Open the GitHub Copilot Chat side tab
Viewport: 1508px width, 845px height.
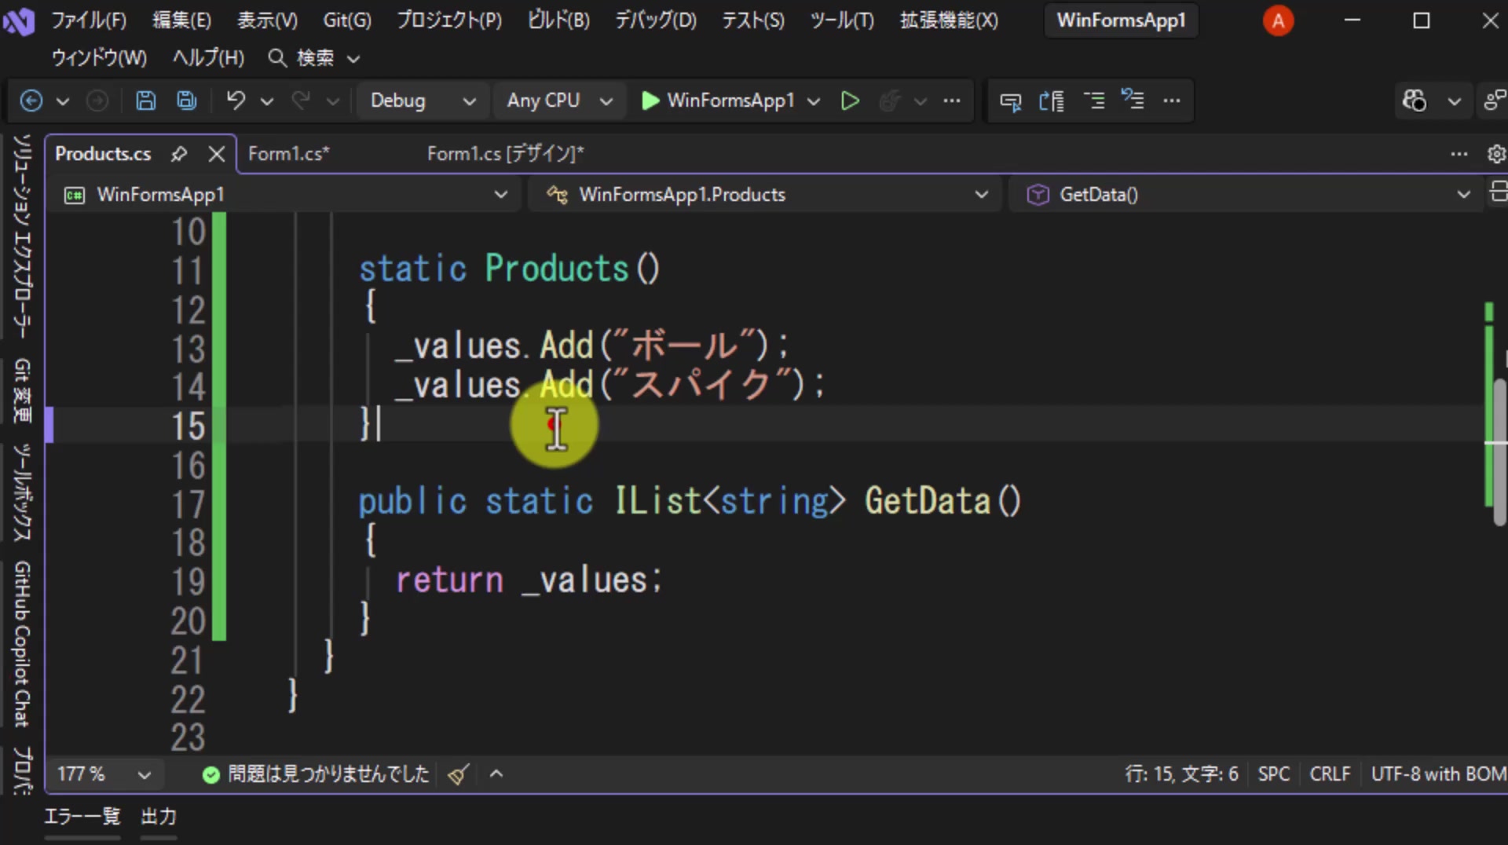click(x=22, y=644)
